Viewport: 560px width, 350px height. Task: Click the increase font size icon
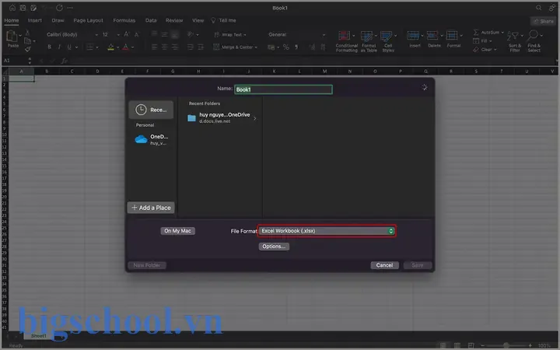(127, 34)
